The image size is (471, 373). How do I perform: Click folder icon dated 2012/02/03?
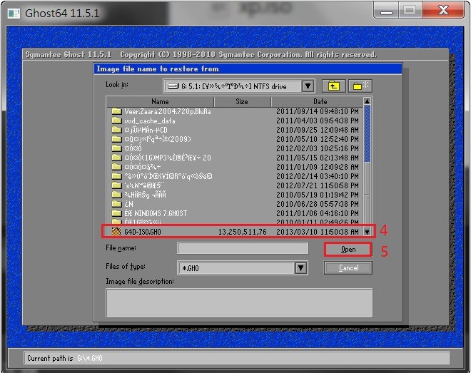pos(116,148)
